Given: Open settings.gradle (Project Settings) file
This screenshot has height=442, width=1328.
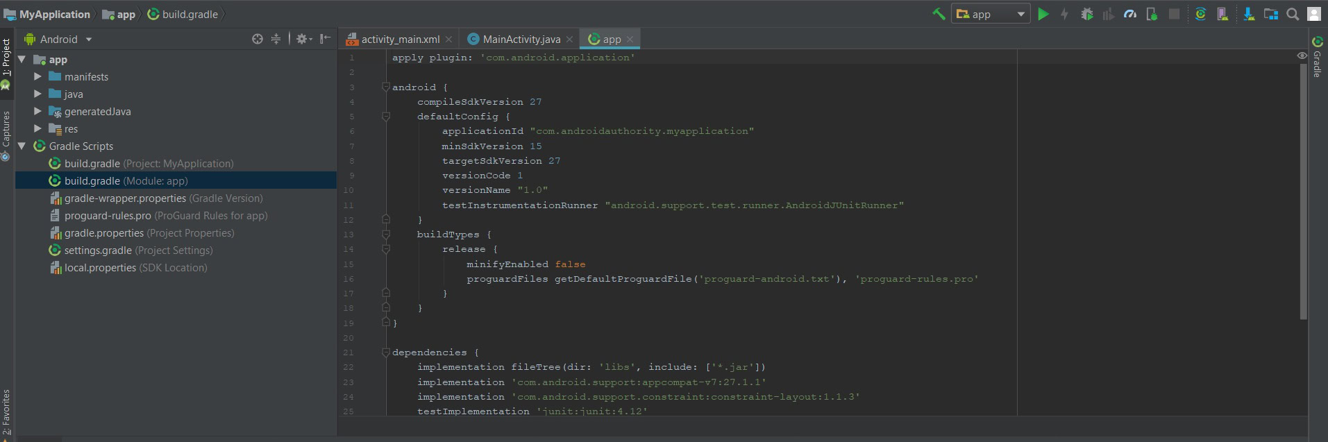Looking at the screenshot, I should [x=98, y=250].
